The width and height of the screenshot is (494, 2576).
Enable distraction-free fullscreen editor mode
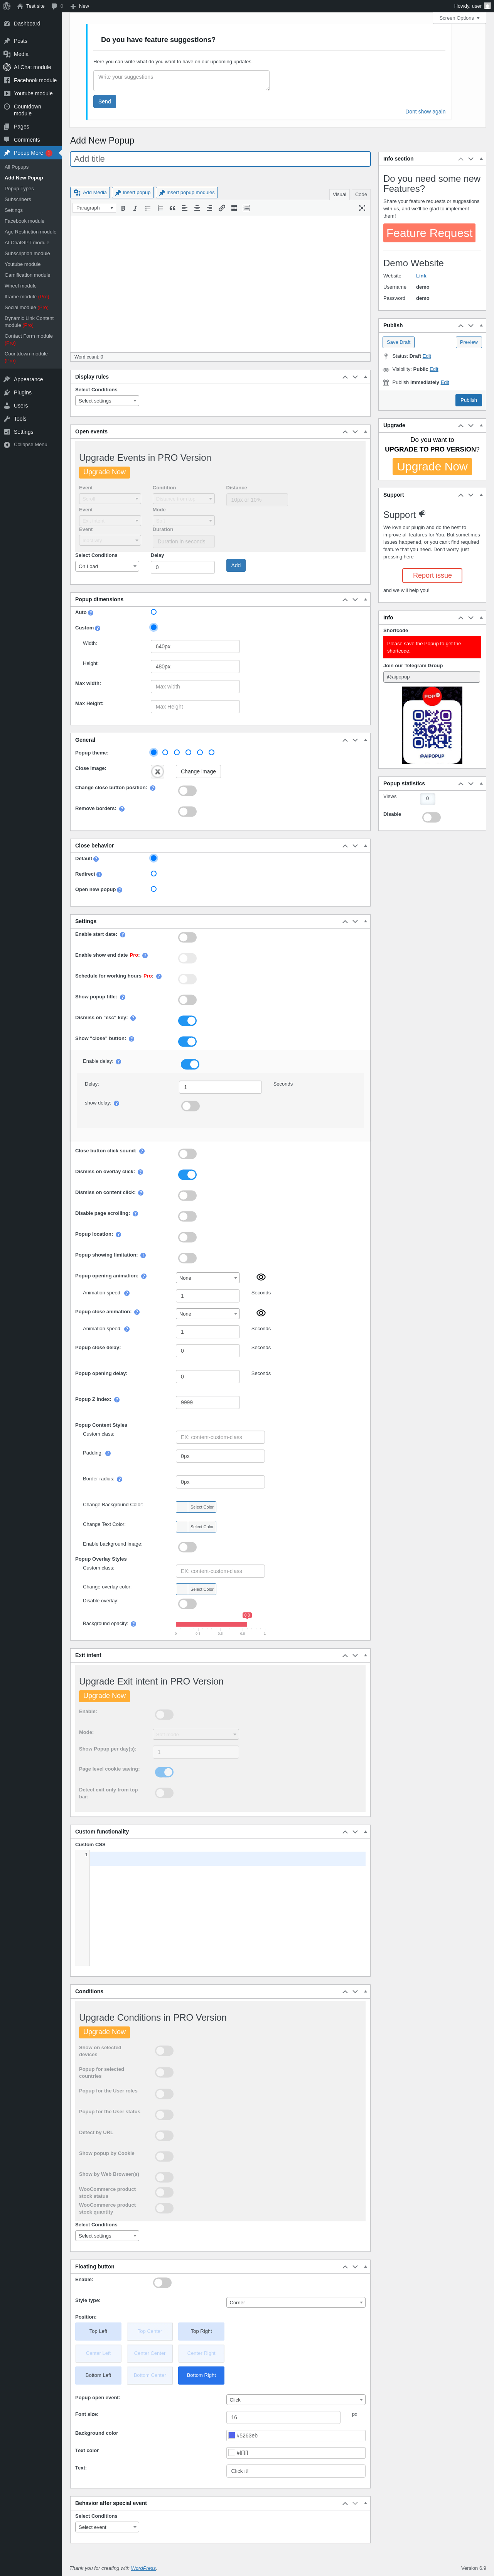point(362,208)
